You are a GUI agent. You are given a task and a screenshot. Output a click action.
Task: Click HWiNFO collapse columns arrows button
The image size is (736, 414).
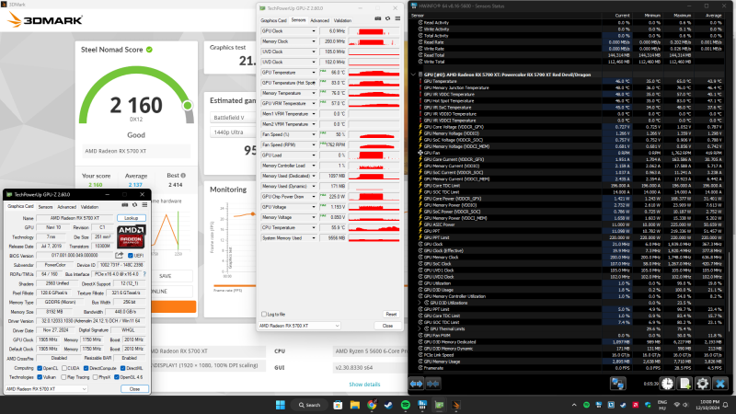click(432, 384)
